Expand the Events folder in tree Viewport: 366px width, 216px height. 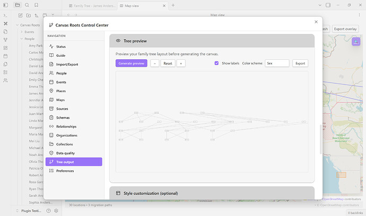pyautogui.click(x=21, y=32)
